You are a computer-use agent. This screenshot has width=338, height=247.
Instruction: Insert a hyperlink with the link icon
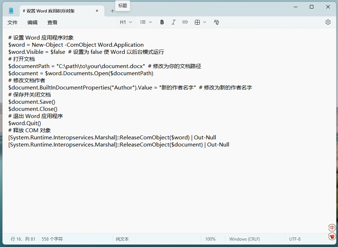[x=185, y=22]
